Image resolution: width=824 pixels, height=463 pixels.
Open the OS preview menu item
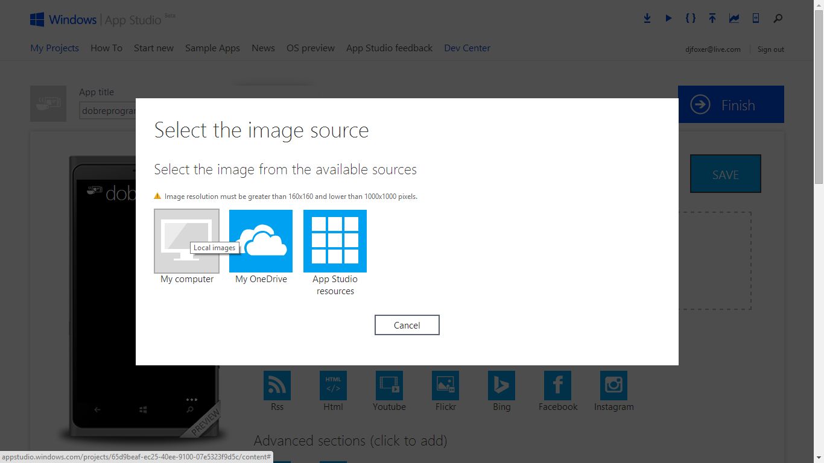[x=311, y=48]
